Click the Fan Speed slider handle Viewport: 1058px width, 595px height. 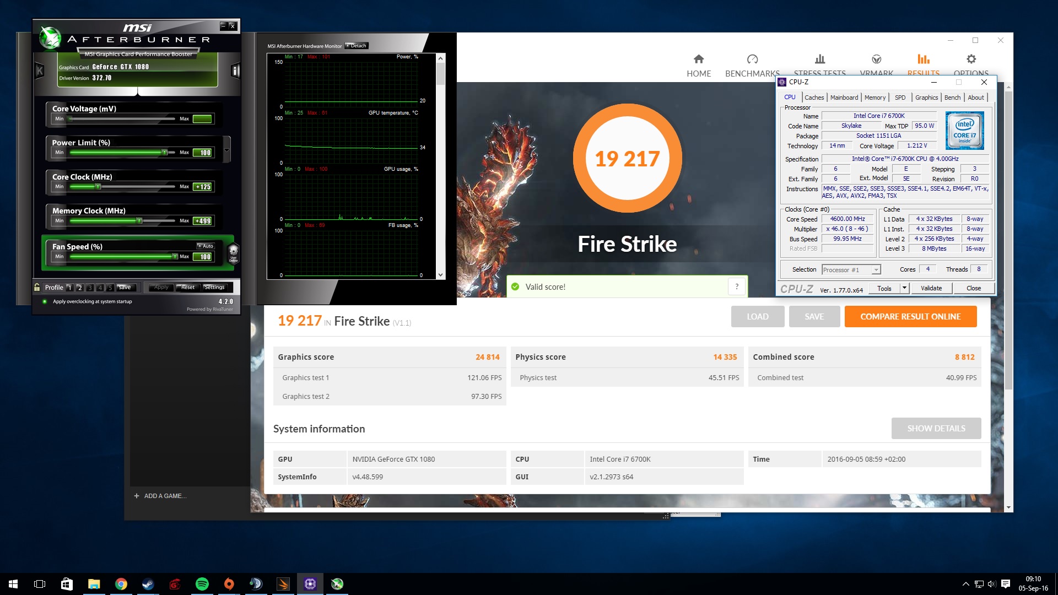pyautogui.click(x=175, y=257)
